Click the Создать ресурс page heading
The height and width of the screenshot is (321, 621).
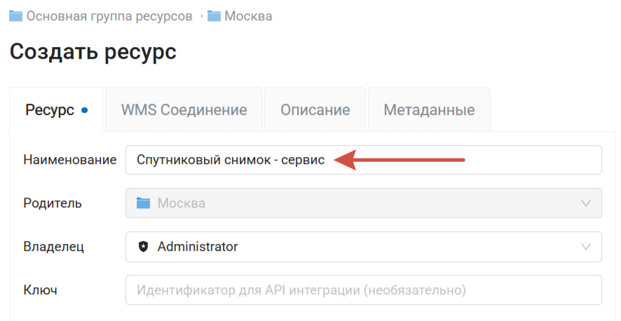(x=93, y=52)
